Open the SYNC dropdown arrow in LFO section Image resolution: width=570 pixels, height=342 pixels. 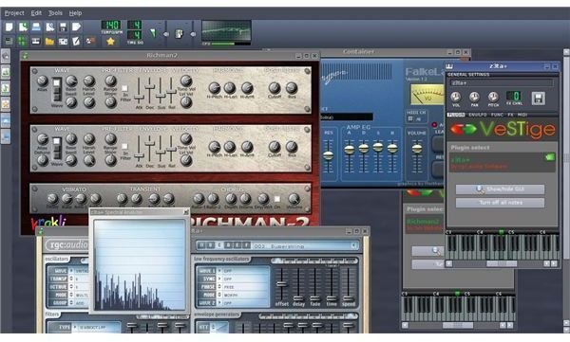point(219,279)
